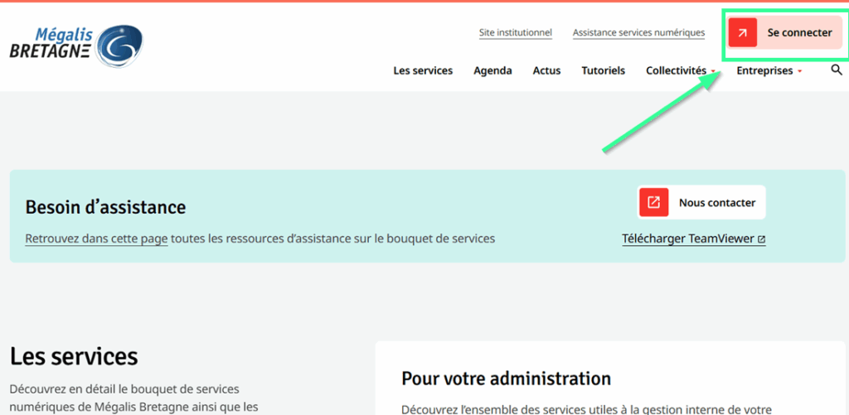Screen dimensions: 849x415
Task: Click the Mégalis Bretagne logo
Action: click(x=76, y=46)
